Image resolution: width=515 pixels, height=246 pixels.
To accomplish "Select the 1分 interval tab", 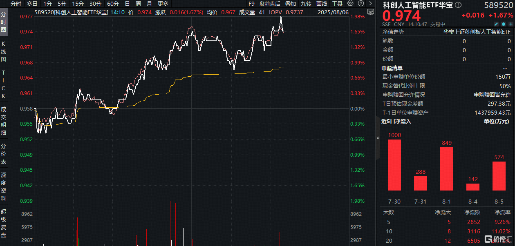I will coord(47,4).
